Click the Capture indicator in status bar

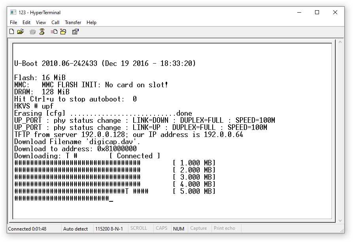point(198,228)
